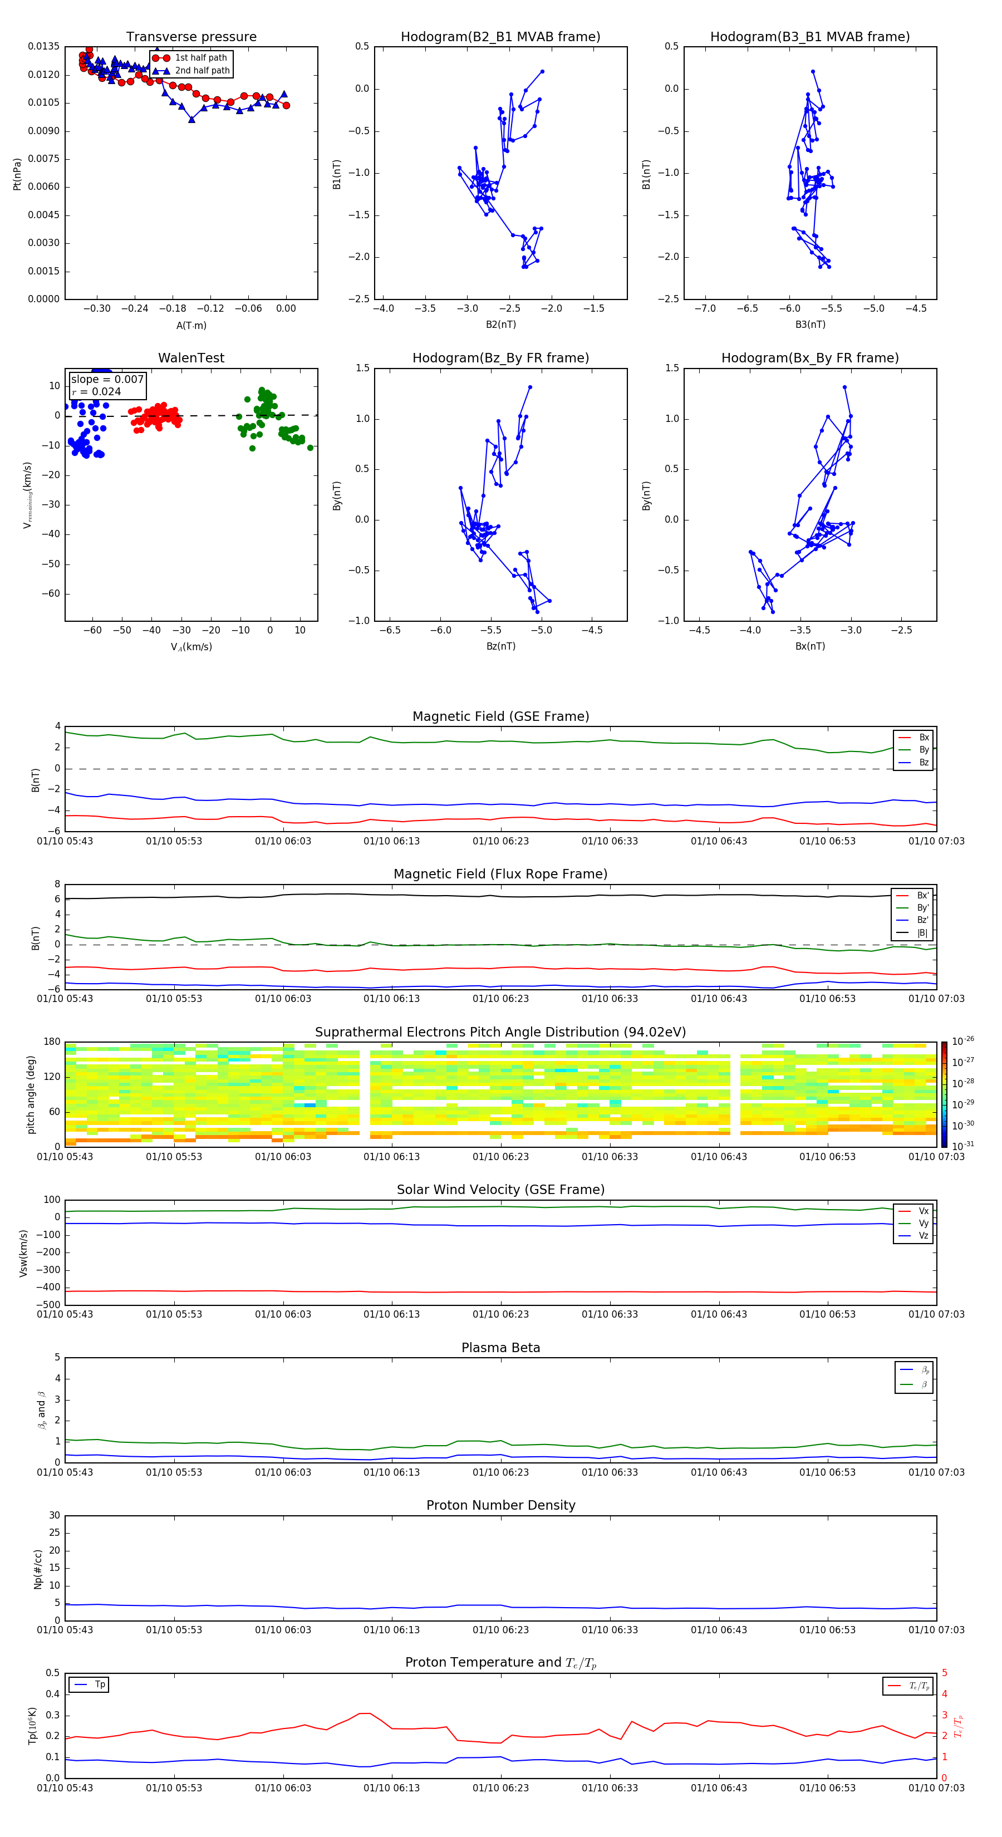The height and width of the screenshot is (1837, 1002).
Task: Click the "Bx'" legend entry in Flux Rope plot
Action: pyautogui.click(x=913, y=896)
